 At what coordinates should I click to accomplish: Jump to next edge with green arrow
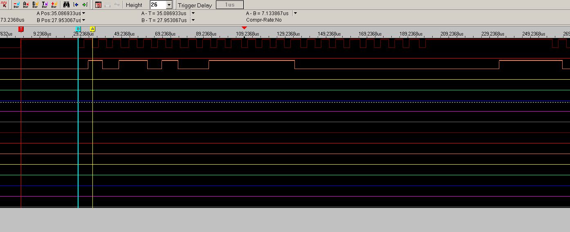[85, 5]
